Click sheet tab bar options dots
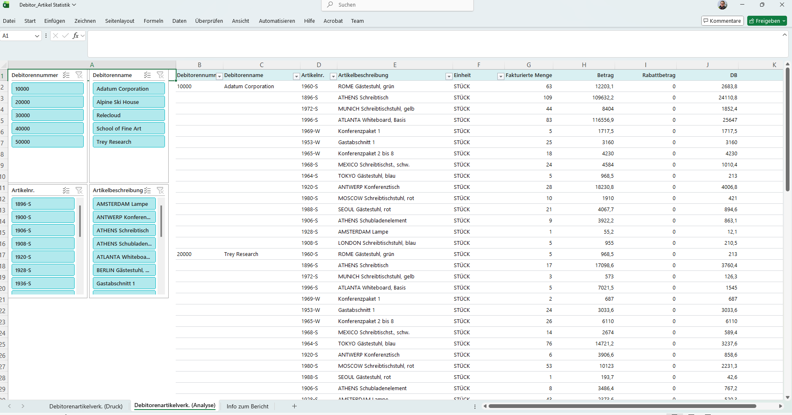The width and height of the screenshot is (792, 415). [x=475, y=406]
